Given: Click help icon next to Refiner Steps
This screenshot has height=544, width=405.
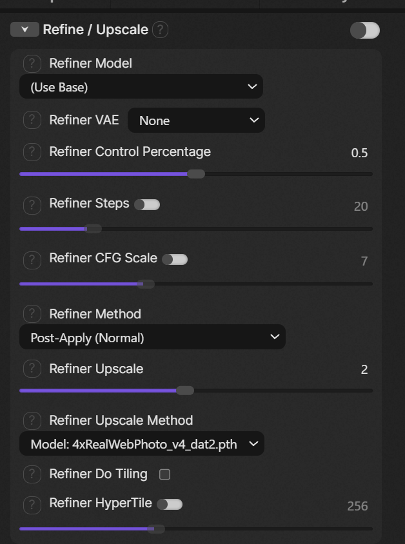Looking at the screenshot, I should 32,205.
